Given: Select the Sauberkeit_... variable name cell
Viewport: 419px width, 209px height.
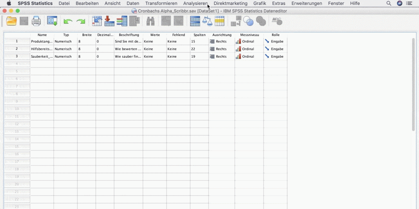Looking at the screenshot, I should [42, 56].
